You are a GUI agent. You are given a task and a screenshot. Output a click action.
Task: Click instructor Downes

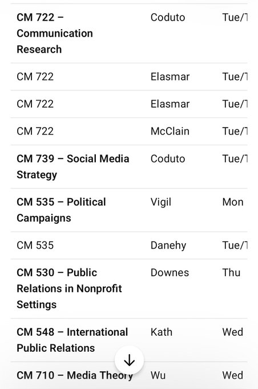(170, 273)
